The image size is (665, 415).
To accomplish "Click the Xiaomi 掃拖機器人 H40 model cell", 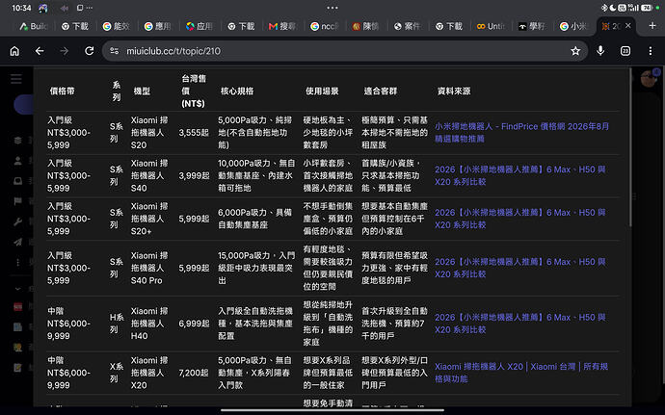I will tap(149, 324).
